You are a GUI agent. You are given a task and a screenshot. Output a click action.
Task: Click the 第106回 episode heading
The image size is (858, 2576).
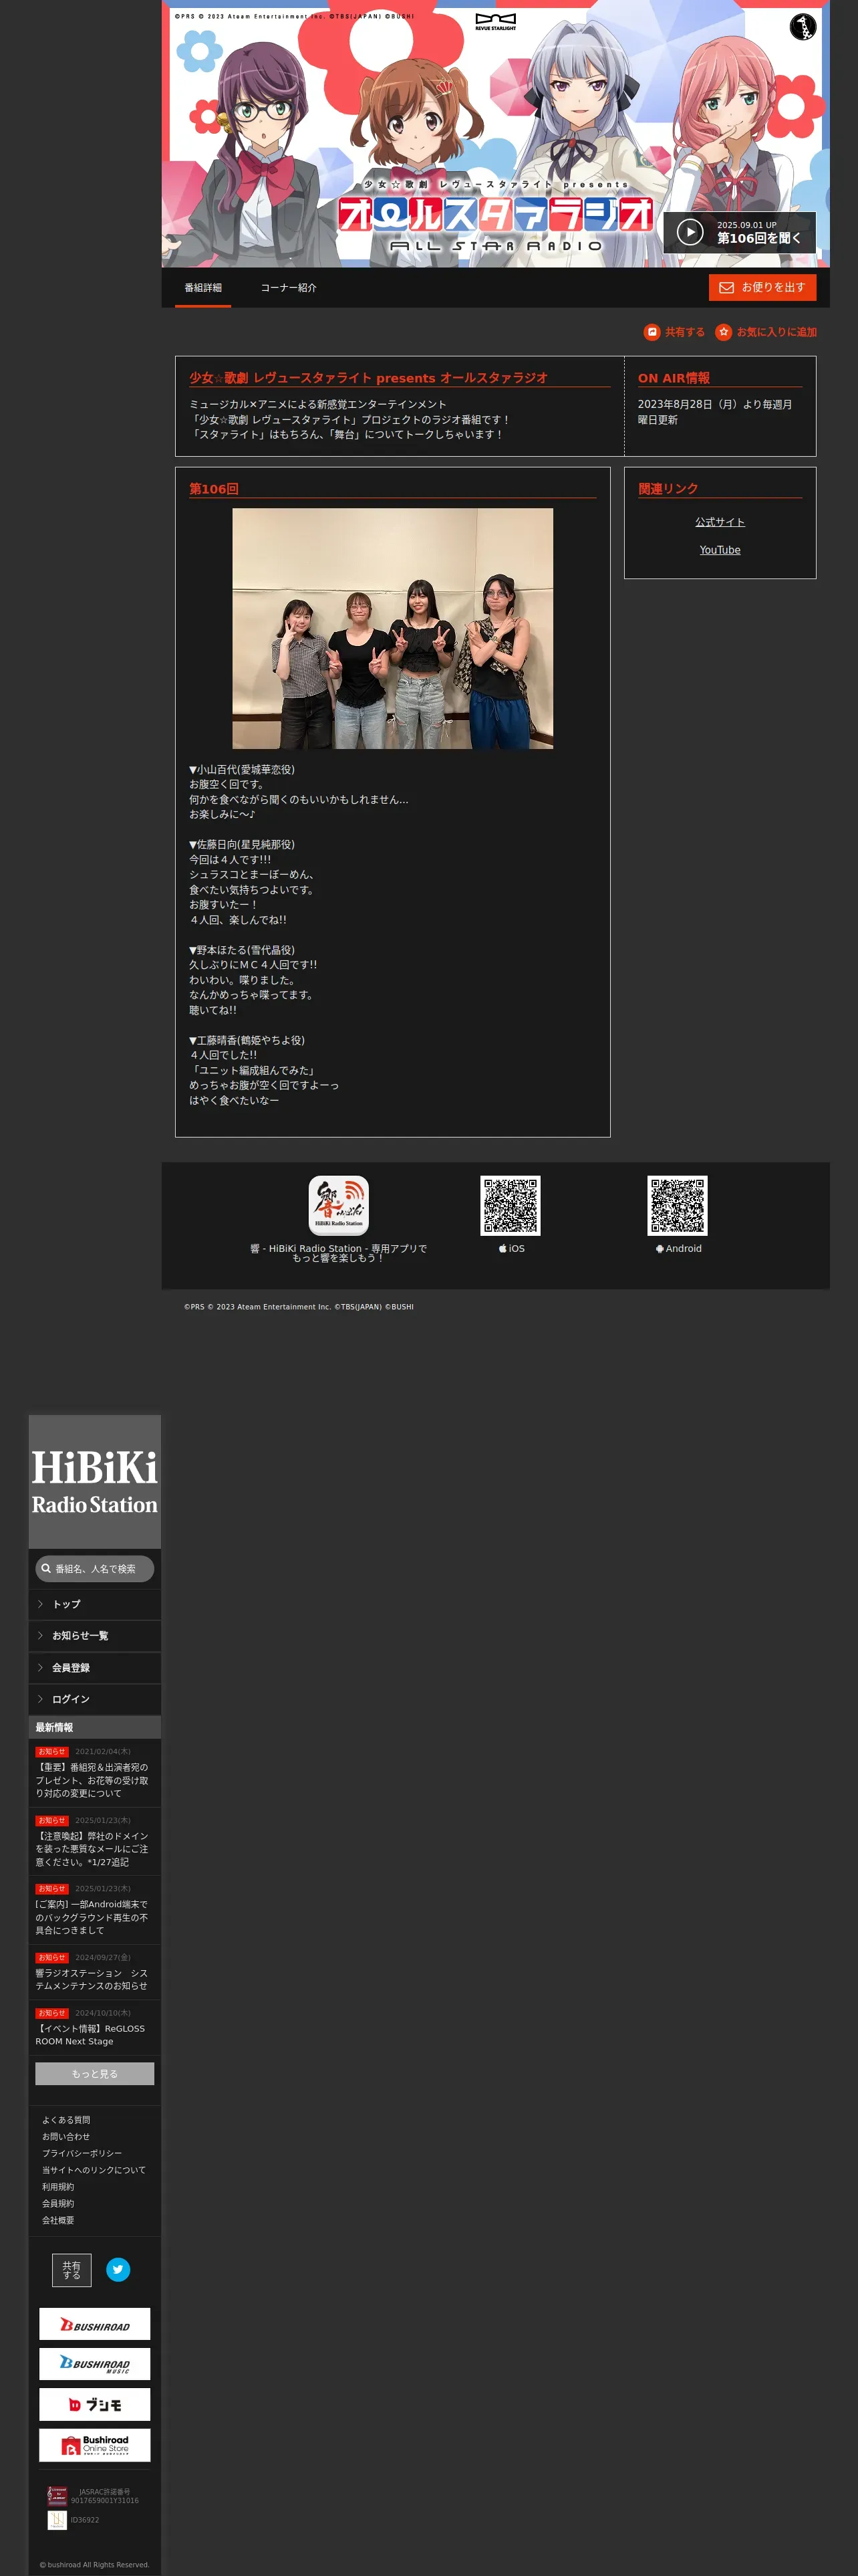(x=214, y=489)
